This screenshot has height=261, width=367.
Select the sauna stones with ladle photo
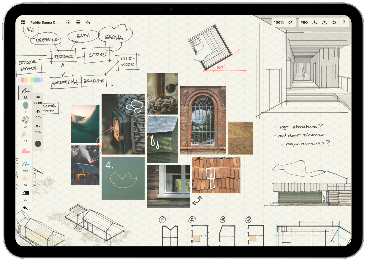162,94
